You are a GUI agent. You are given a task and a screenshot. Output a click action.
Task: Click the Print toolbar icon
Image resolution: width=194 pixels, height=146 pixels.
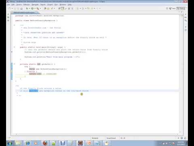(x=21, y=9)
